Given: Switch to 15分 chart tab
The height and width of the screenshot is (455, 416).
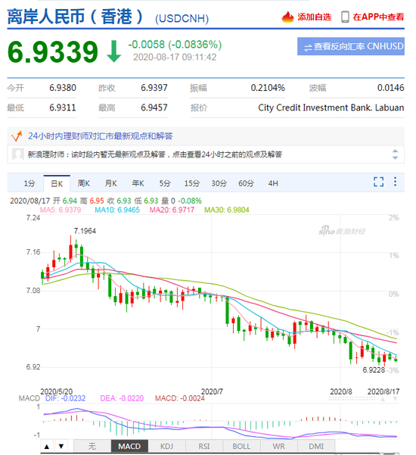Looking at the screenshot, I should [192, 183].
